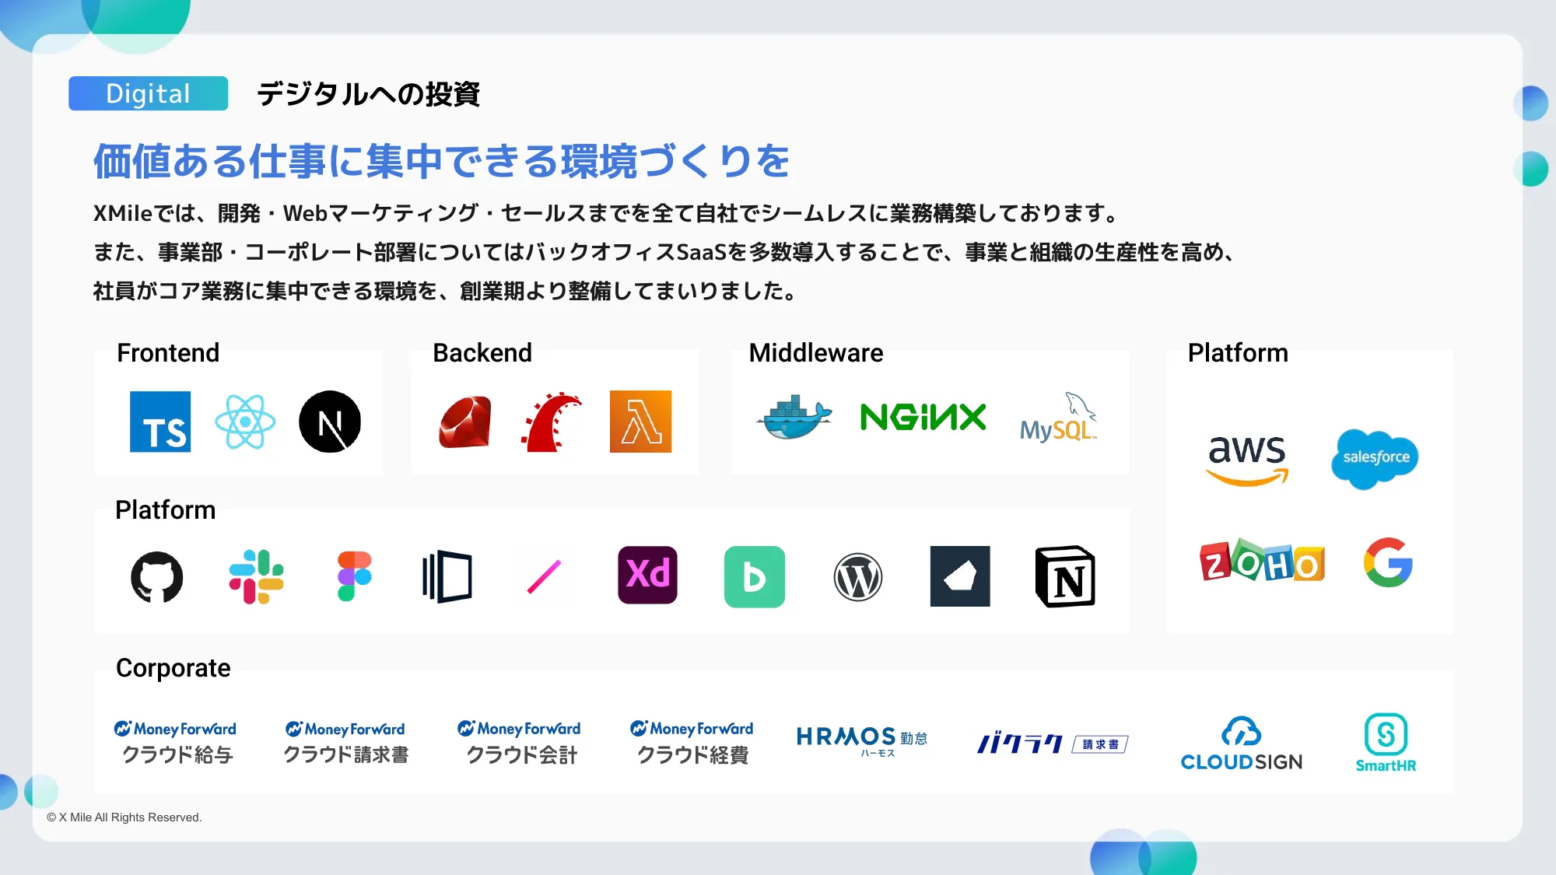
Task: Click the Zoho logo
Action: tap(1262, 561)
